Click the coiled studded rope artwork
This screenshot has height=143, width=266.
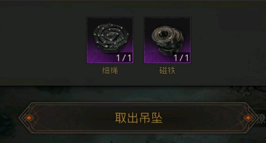point(111,38)
